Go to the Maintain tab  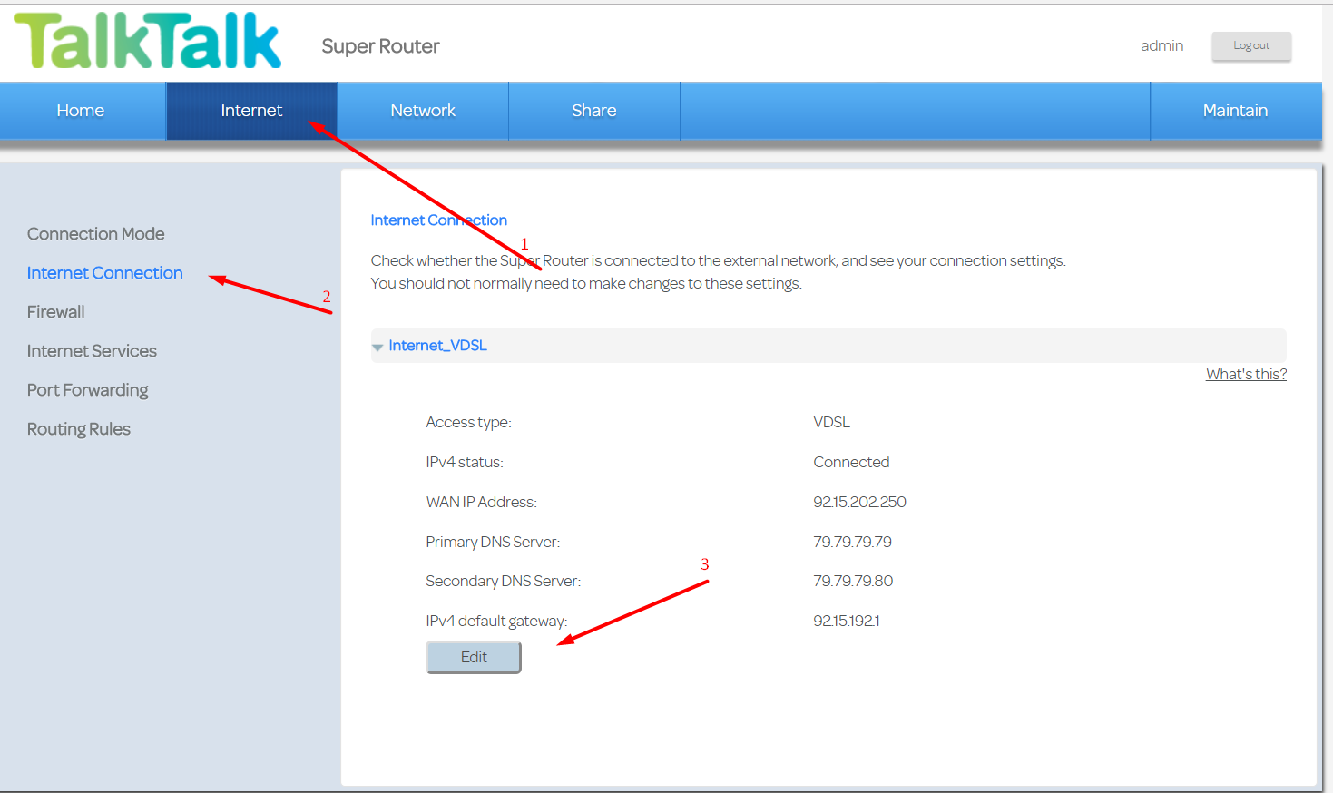pyautogui.click(x=1235, y=111)
